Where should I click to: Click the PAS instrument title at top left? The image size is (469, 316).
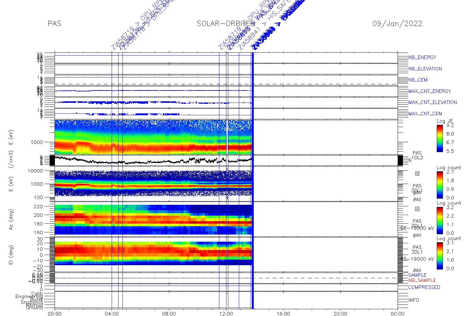click(x=55, y=24)
